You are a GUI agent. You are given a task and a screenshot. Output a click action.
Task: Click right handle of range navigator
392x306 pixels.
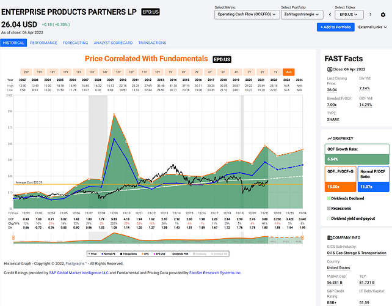tap(302, 237)
